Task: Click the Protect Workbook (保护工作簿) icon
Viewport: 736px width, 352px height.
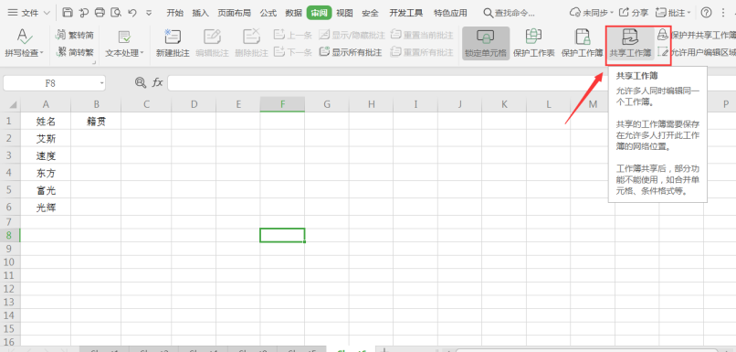Action: coord(583,37)
